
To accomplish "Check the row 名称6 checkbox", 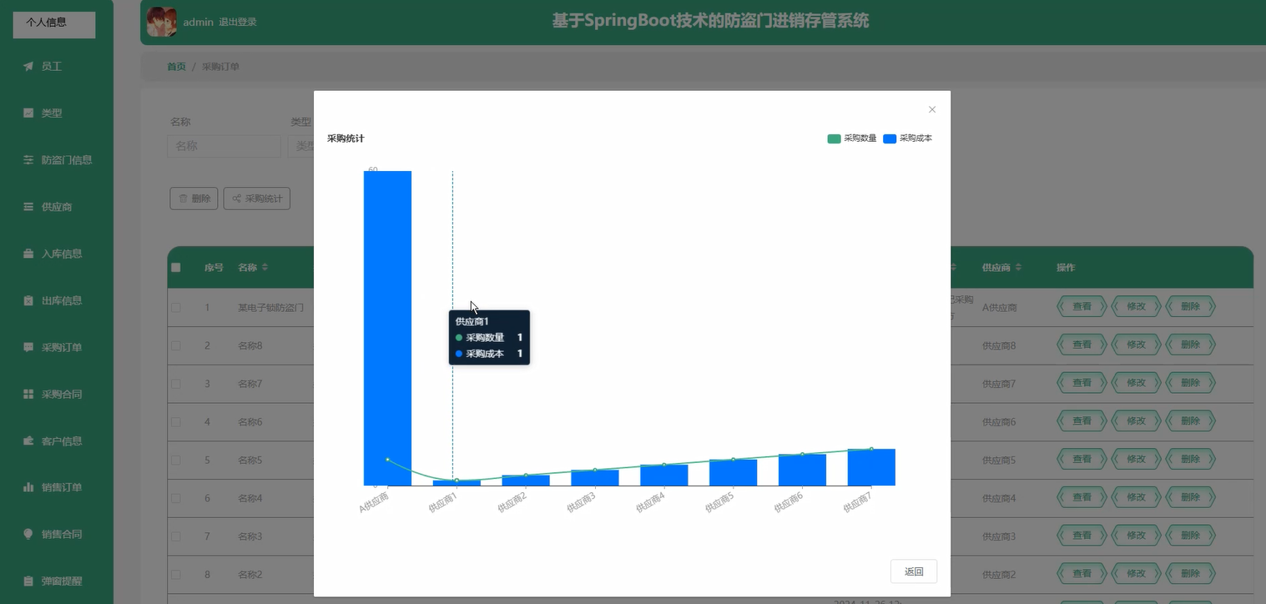I will (x=176, y=422).
